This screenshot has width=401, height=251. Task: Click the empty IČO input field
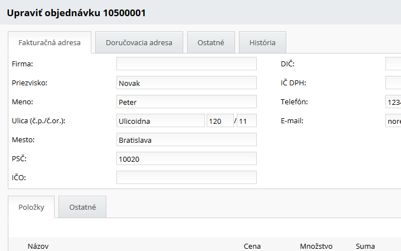pyautogui.click(x=186, y=177)
